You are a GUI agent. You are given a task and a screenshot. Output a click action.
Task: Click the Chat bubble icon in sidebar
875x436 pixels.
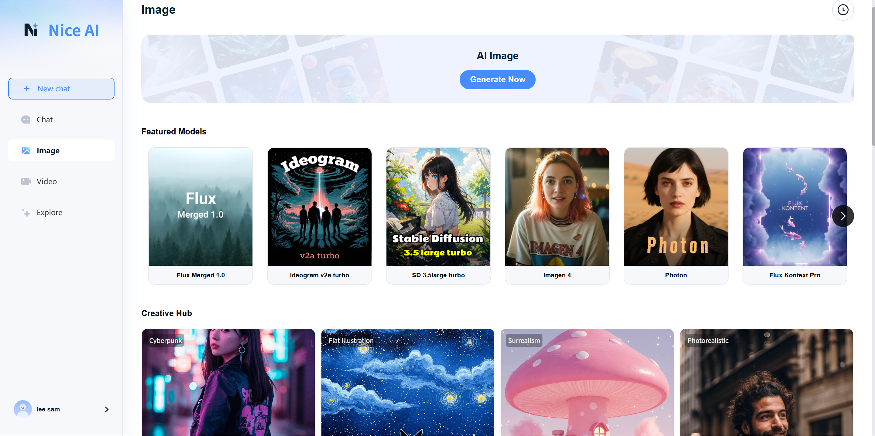point(26,120)
